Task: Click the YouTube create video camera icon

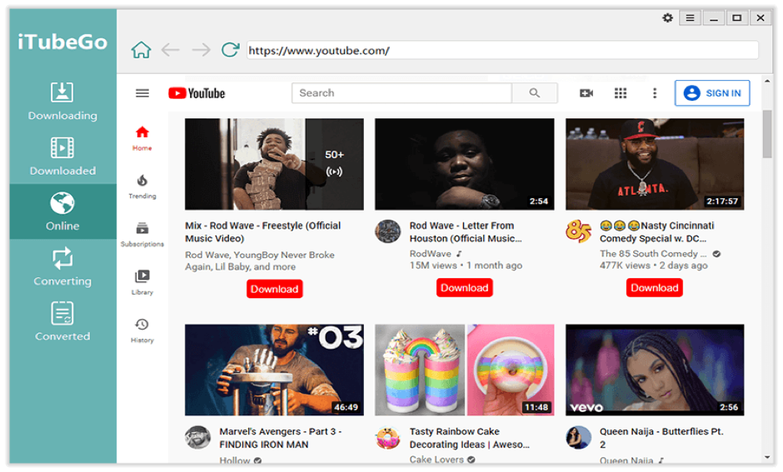Action: pyautogui.click(x=586, y=93)
